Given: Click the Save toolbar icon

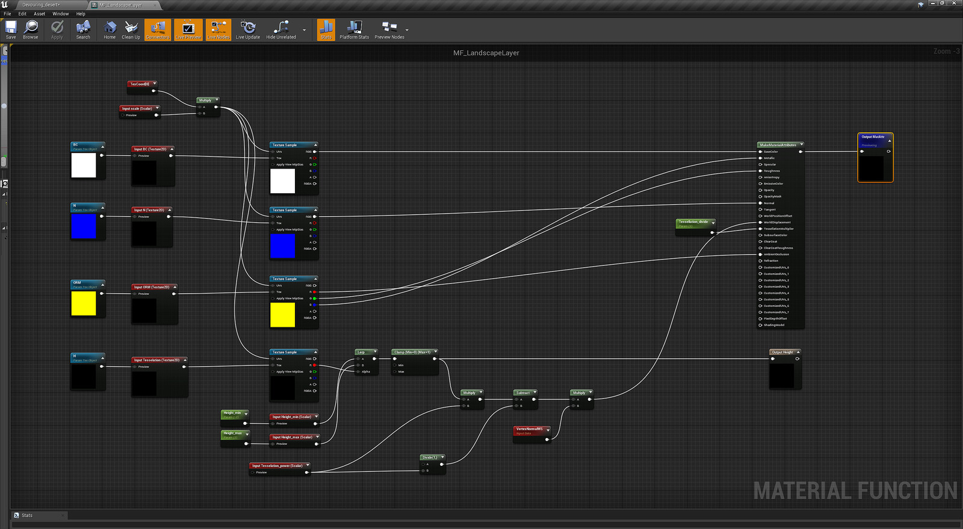Looking at the screenshot, I should (x=11, y=29).
